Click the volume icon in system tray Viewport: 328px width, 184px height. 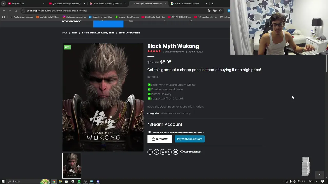tap(299, 181)
